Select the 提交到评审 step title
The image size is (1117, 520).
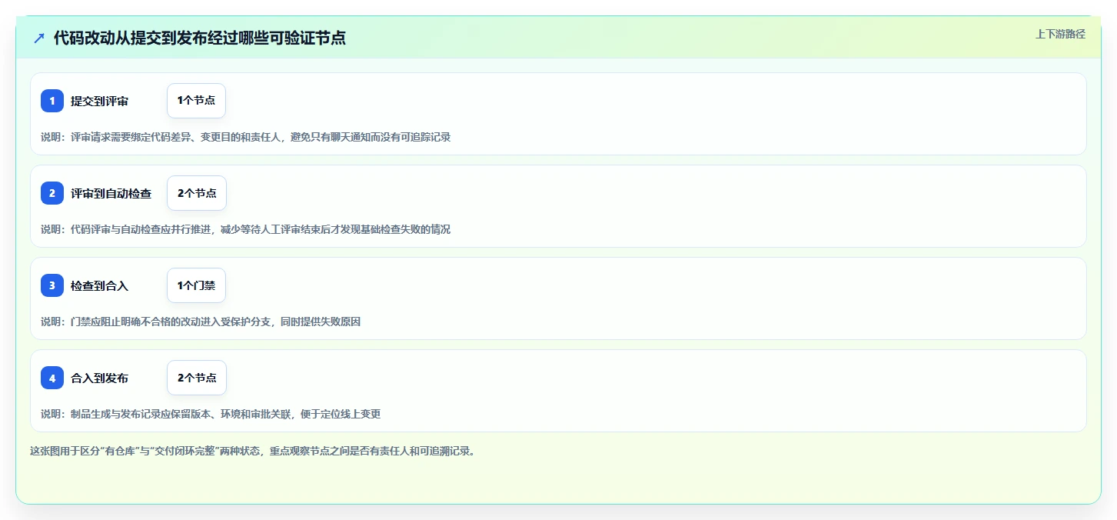click(x=99, y=102)
